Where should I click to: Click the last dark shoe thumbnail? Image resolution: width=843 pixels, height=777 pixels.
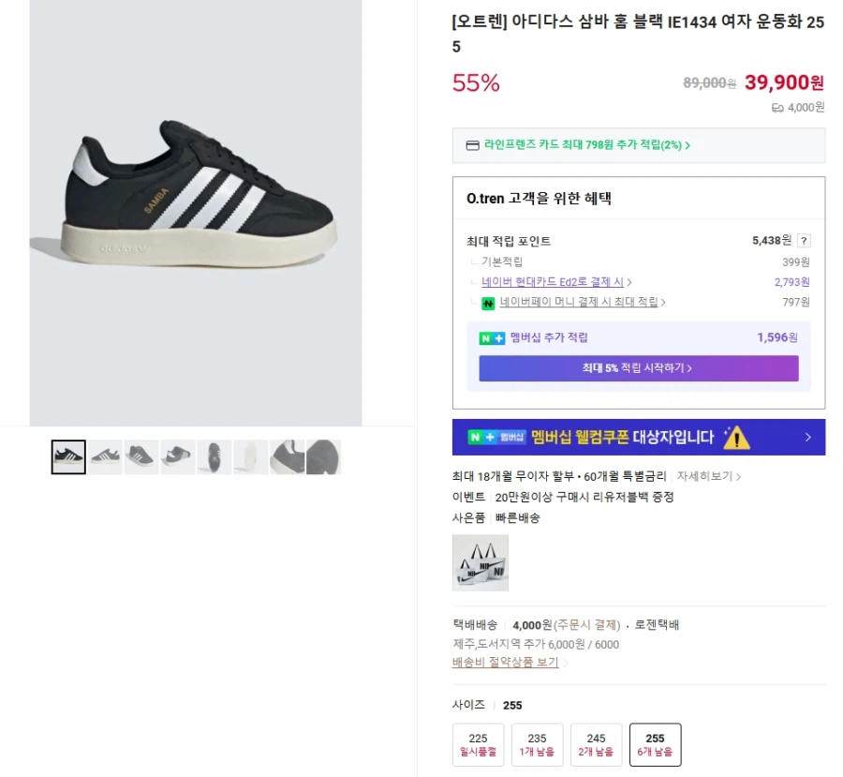323,456
